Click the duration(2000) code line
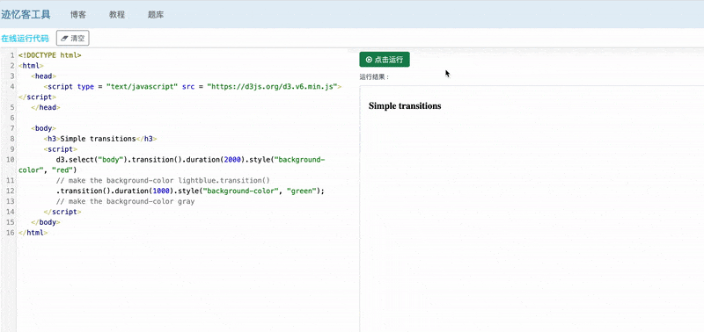 [190, 160]
